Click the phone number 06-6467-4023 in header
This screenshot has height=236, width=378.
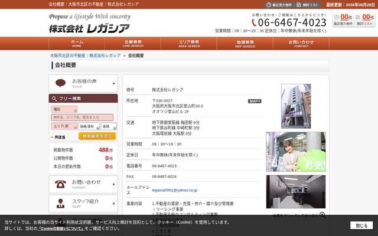(292, 23)
